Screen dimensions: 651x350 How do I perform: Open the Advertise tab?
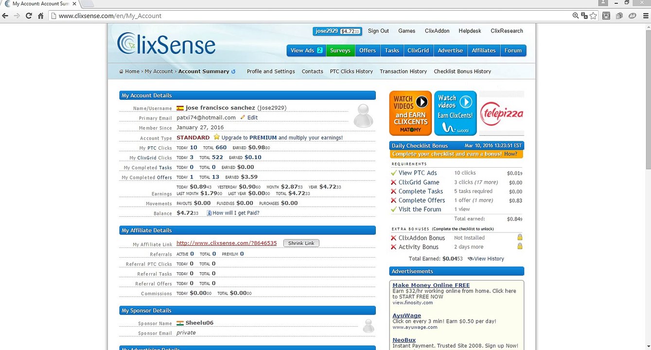click(x=450, y=51)
